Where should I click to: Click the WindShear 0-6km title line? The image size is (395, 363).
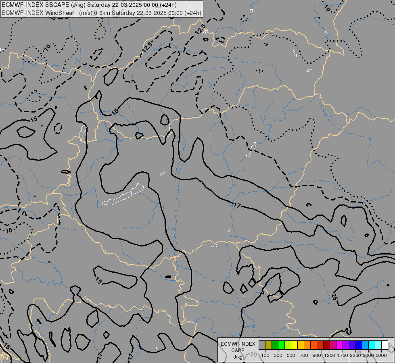click(x=102, y=13)
